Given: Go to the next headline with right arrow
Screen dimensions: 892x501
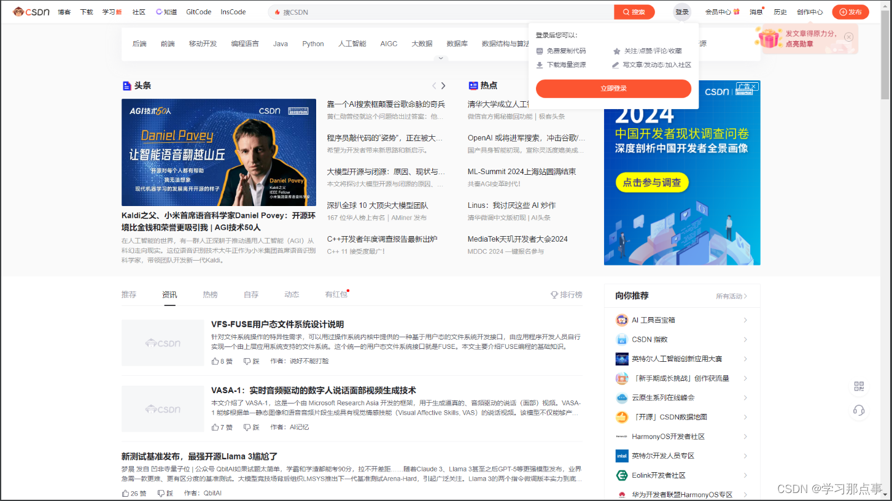Looking at the screenshot, I should (x=443, y=86).
